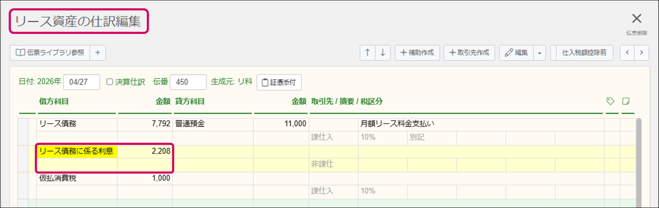Click the tag icon in the column header
This screenshot has width=659, height=208.
point(610,101)
